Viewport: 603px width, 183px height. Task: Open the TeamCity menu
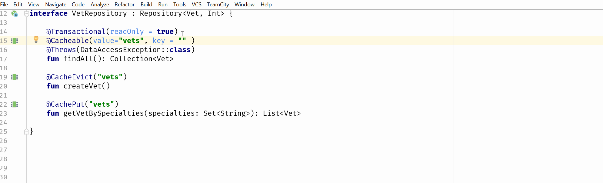pyautogui.click(x=218, y=5)
